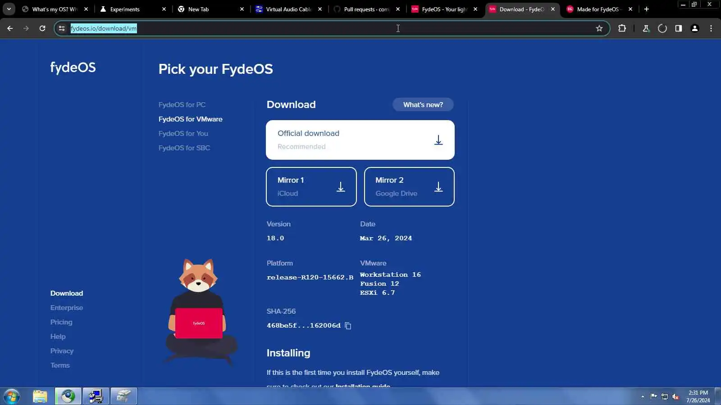Open the profile avatar menu
This screenshot has height=405, width=721.
[695, 28]
